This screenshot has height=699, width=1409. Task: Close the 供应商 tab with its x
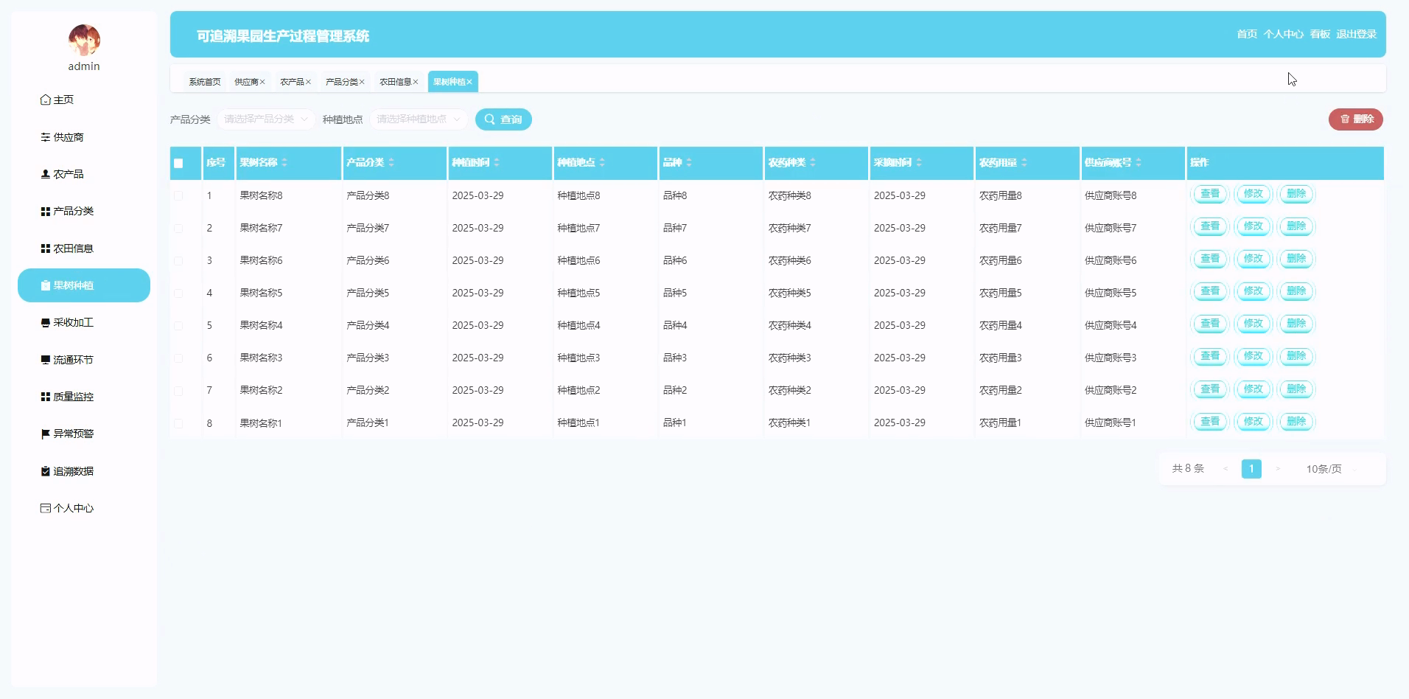coord(262,82)
